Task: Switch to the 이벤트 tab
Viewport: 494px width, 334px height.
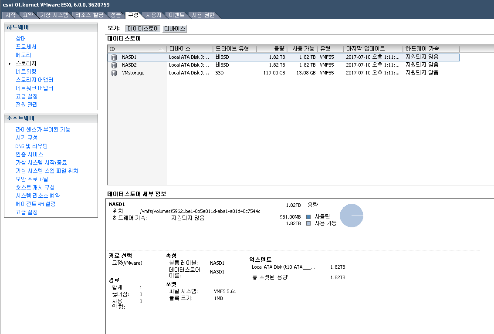Action: [177, 15]
